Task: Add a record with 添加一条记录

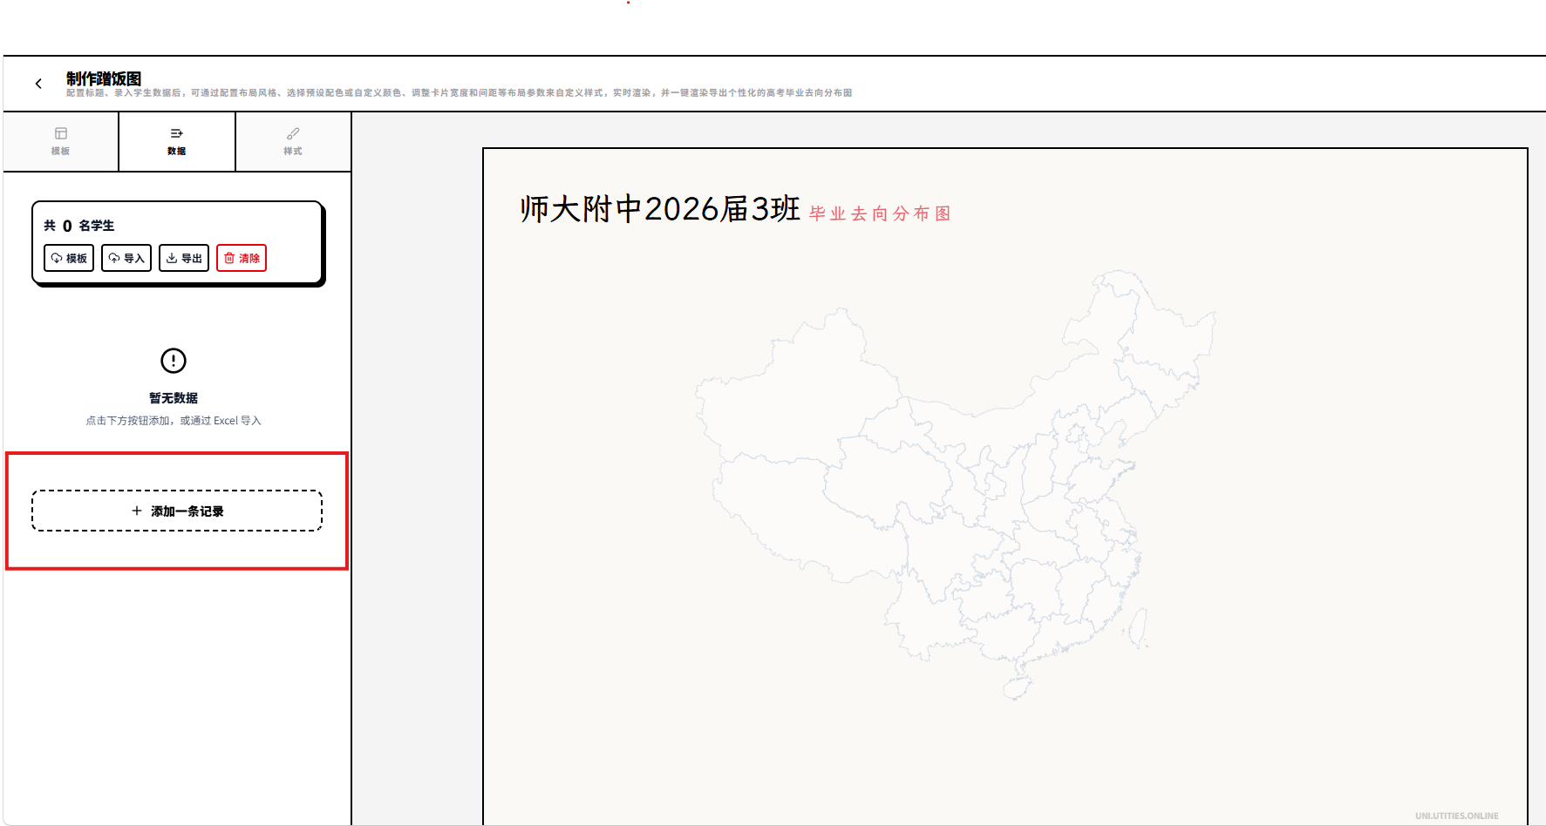Action: point(177,511)
